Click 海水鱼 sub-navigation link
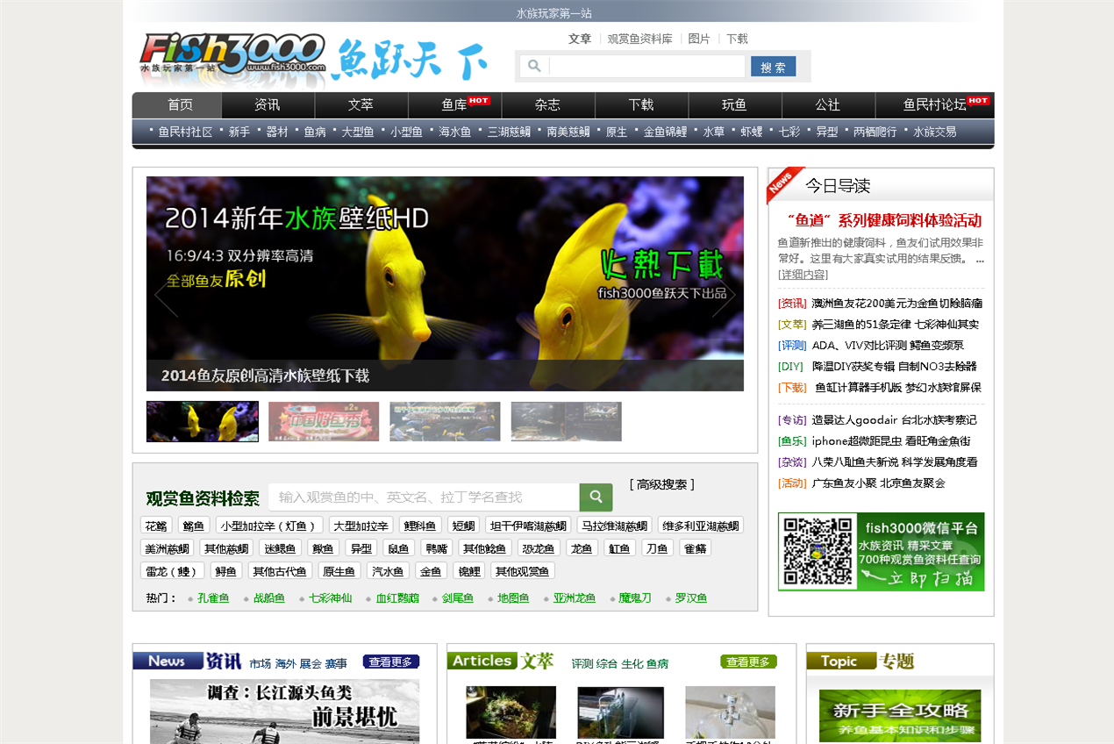Screen dimensions: 1114x744 (x=455, y=132)
